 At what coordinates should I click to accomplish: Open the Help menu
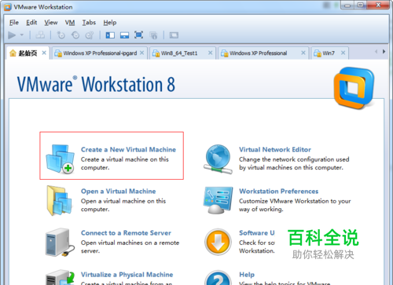click(x=110, y=23)
